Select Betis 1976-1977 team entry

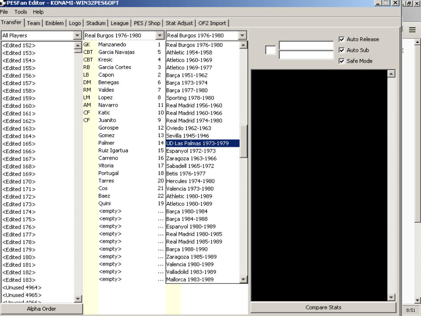point(202,174)
